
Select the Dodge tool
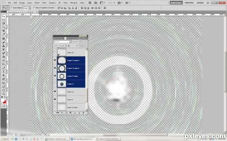click(x=4, y=64)
